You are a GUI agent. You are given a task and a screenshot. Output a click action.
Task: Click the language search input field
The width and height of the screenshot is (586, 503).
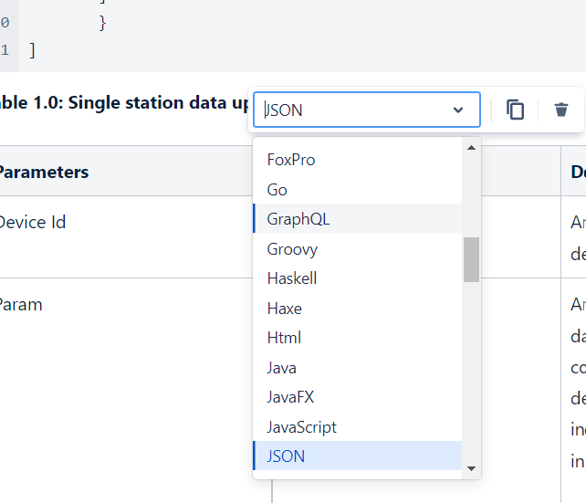pyautogui.click(x=356, y=110)
